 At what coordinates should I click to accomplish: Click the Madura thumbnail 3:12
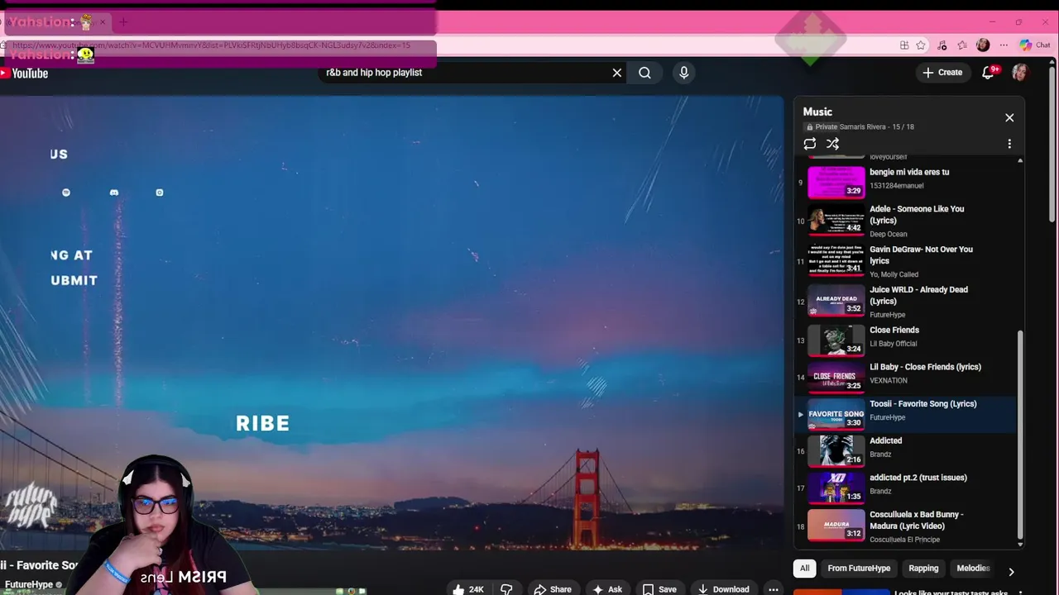point(836,526)
